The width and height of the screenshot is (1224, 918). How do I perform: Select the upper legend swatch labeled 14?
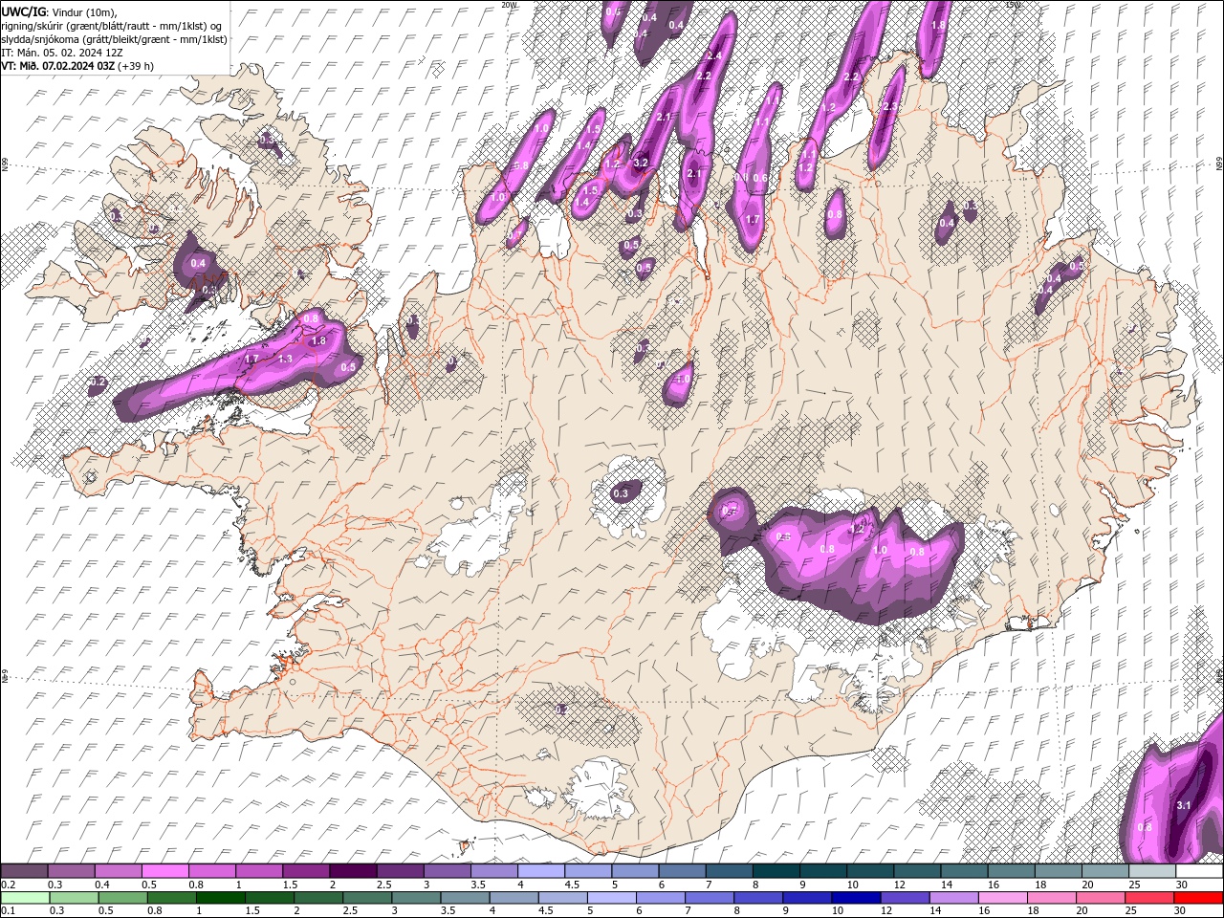pyautogui.click(x=964, y=871)
